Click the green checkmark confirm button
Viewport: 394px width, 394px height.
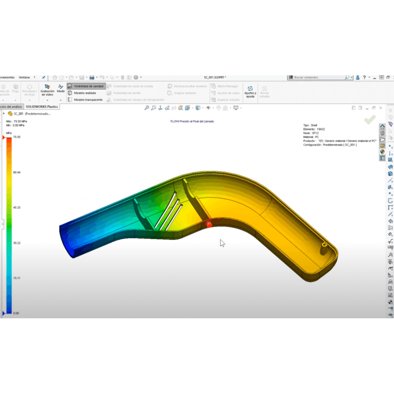tap(370, 119)
